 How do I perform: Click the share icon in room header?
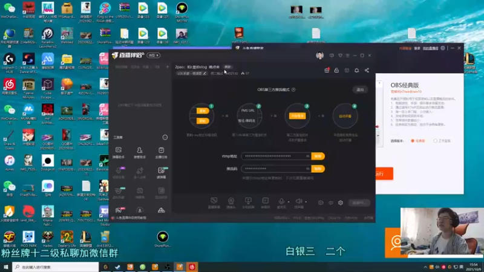[x=367, y=70]
